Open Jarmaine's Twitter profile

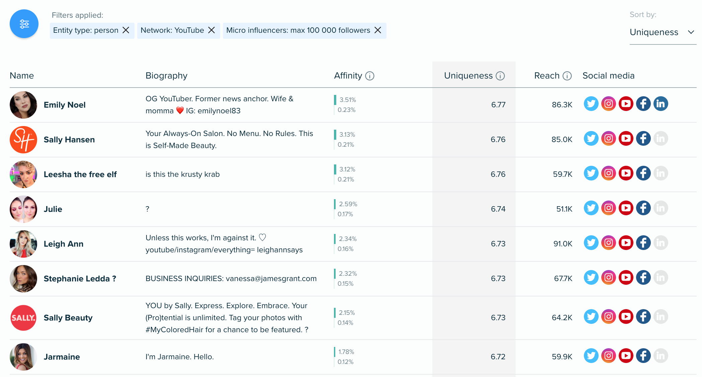(x=591, y=356)
